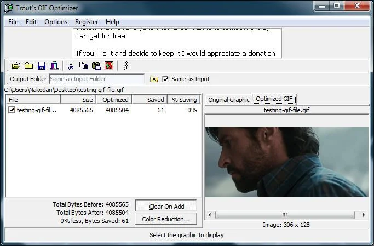Click the Open file toolbar icon
The width and height of the screenshot is (374, 246).
[16, 66]
